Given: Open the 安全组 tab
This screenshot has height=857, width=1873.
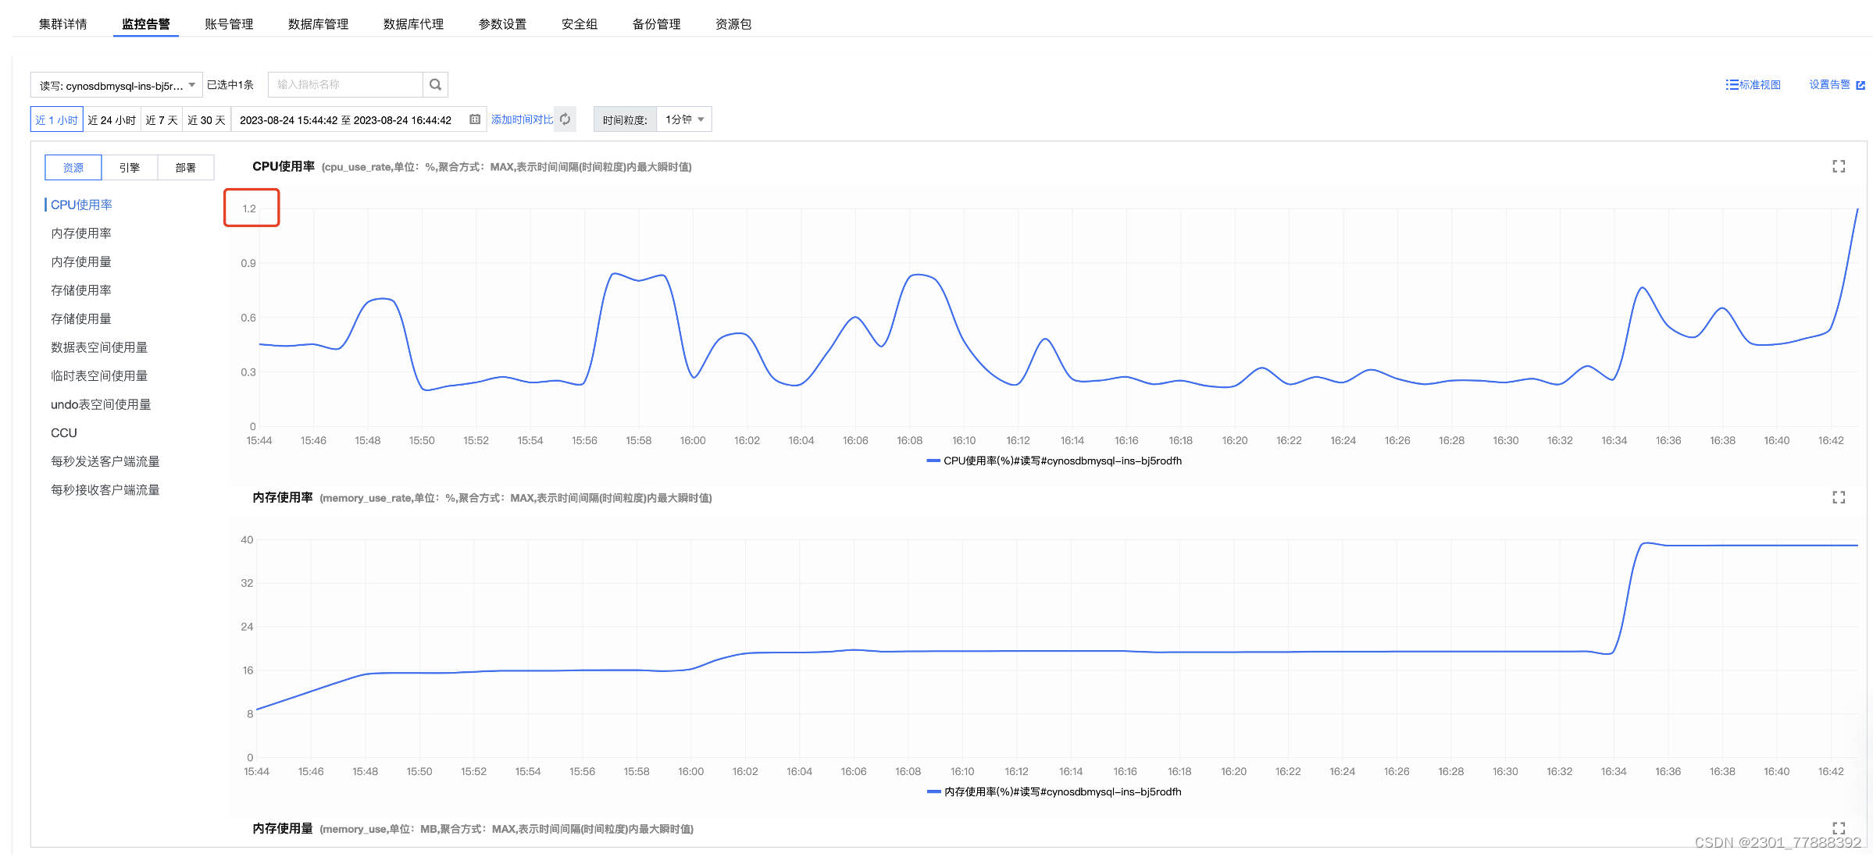Looking at the screenshot, I should click(580, 24).
